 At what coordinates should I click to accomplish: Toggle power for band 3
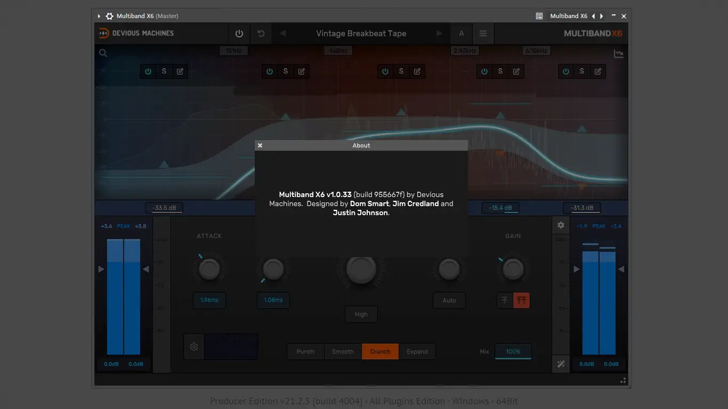(385, 71)
